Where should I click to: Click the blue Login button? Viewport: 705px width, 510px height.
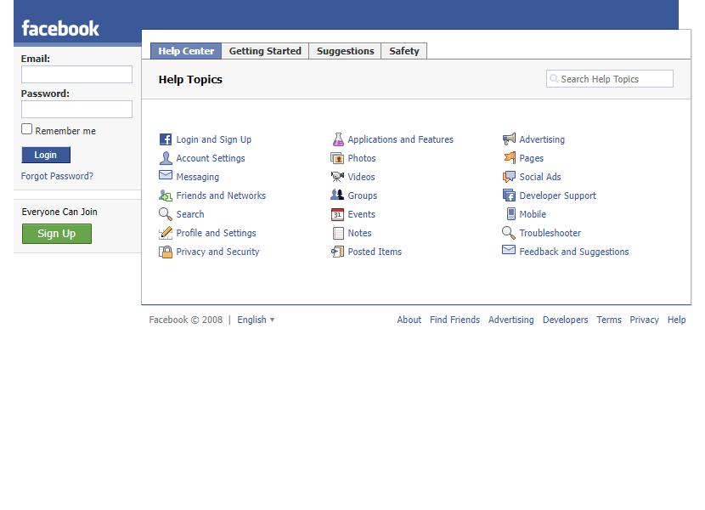click(x=46, y=155)
